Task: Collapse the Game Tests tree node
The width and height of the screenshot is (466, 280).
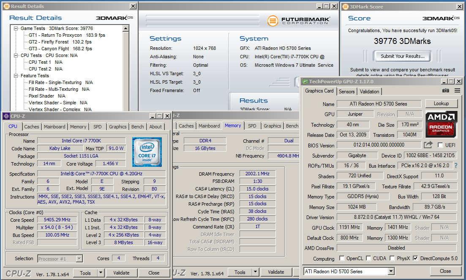Action: tap(16, 28)
